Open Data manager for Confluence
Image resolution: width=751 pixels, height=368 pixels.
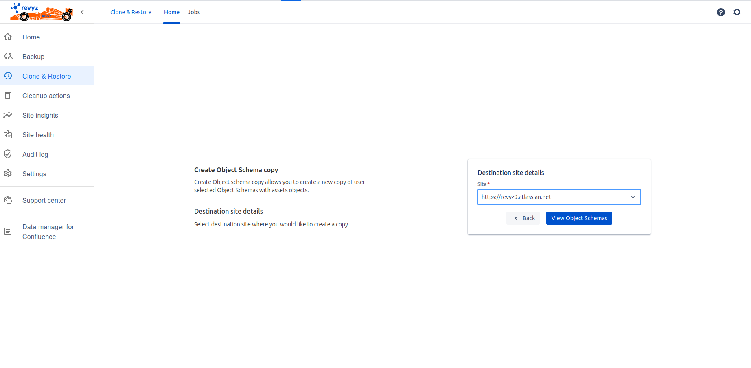[x=48, y=231]
